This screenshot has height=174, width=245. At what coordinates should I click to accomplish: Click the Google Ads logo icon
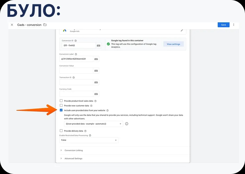(x=65, y=30)
